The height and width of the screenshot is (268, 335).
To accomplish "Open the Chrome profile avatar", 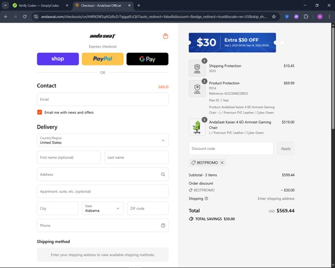I will coord(320,16).
